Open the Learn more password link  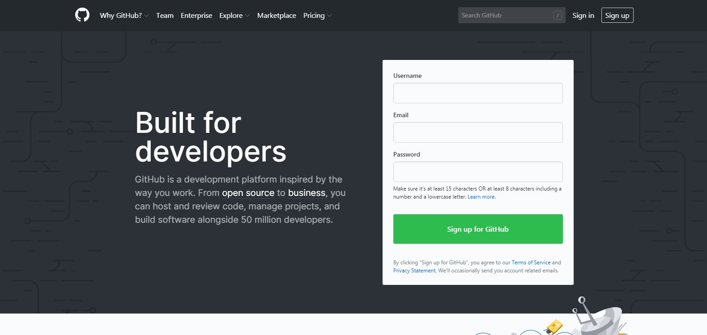pyautogui.click(x=481, y=197)
